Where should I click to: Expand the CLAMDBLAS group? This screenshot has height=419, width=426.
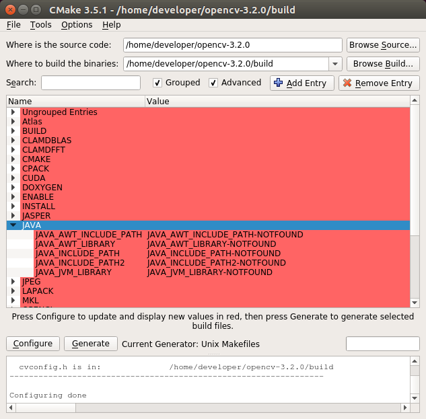[x=13, y=140]
